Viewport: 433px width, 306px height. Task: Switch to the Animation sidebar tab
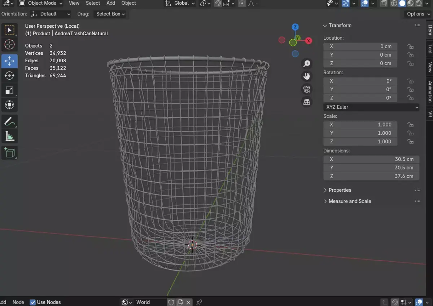click(430, 92)
